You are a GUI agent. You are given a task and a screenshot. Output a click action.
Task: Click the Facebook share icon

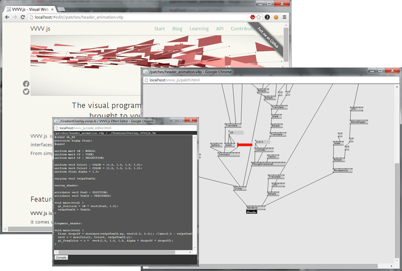pos(26,83)
